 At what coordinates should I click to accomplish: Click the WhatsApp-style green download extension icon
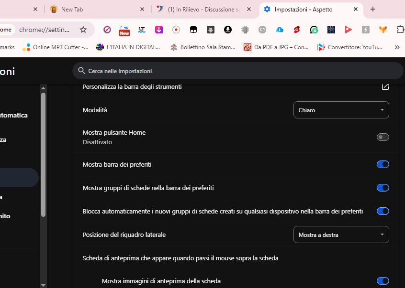314,30
